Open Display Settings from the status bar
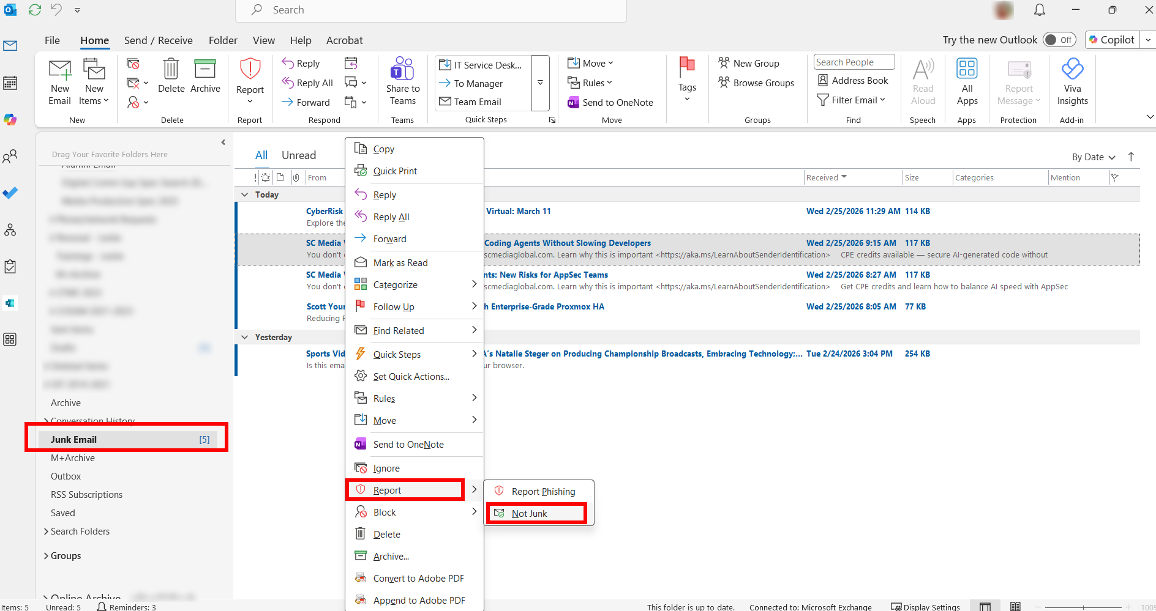The height and width of the screenshot is (611, 1156). (x=931, y=606)
